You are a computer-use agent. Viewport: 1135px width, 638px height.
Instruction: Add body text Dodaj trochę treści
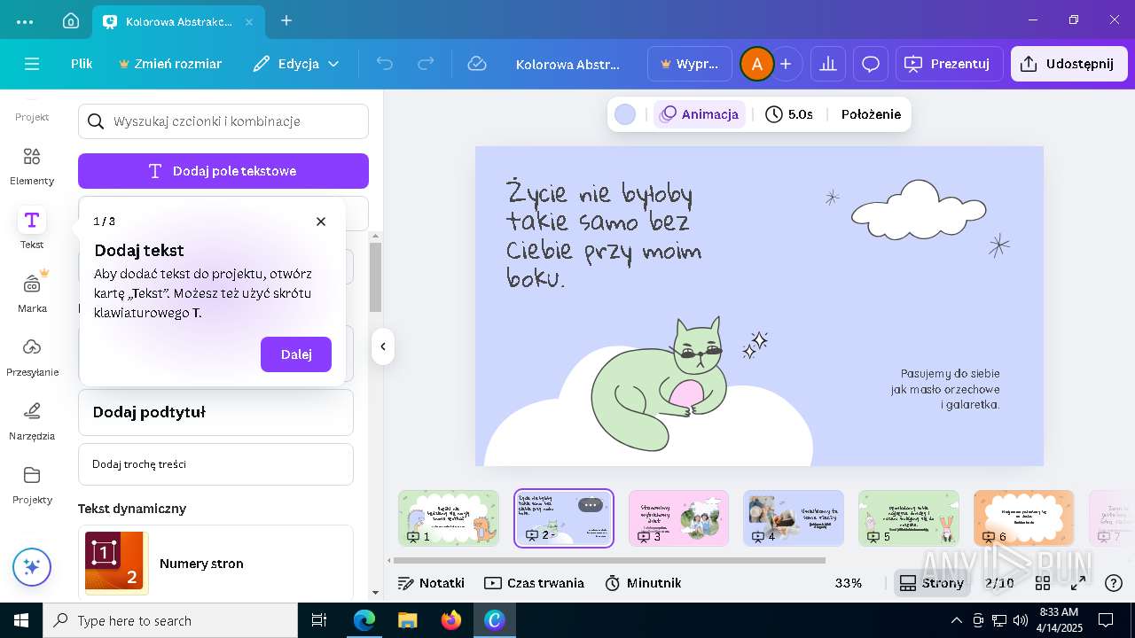(215, 464)
